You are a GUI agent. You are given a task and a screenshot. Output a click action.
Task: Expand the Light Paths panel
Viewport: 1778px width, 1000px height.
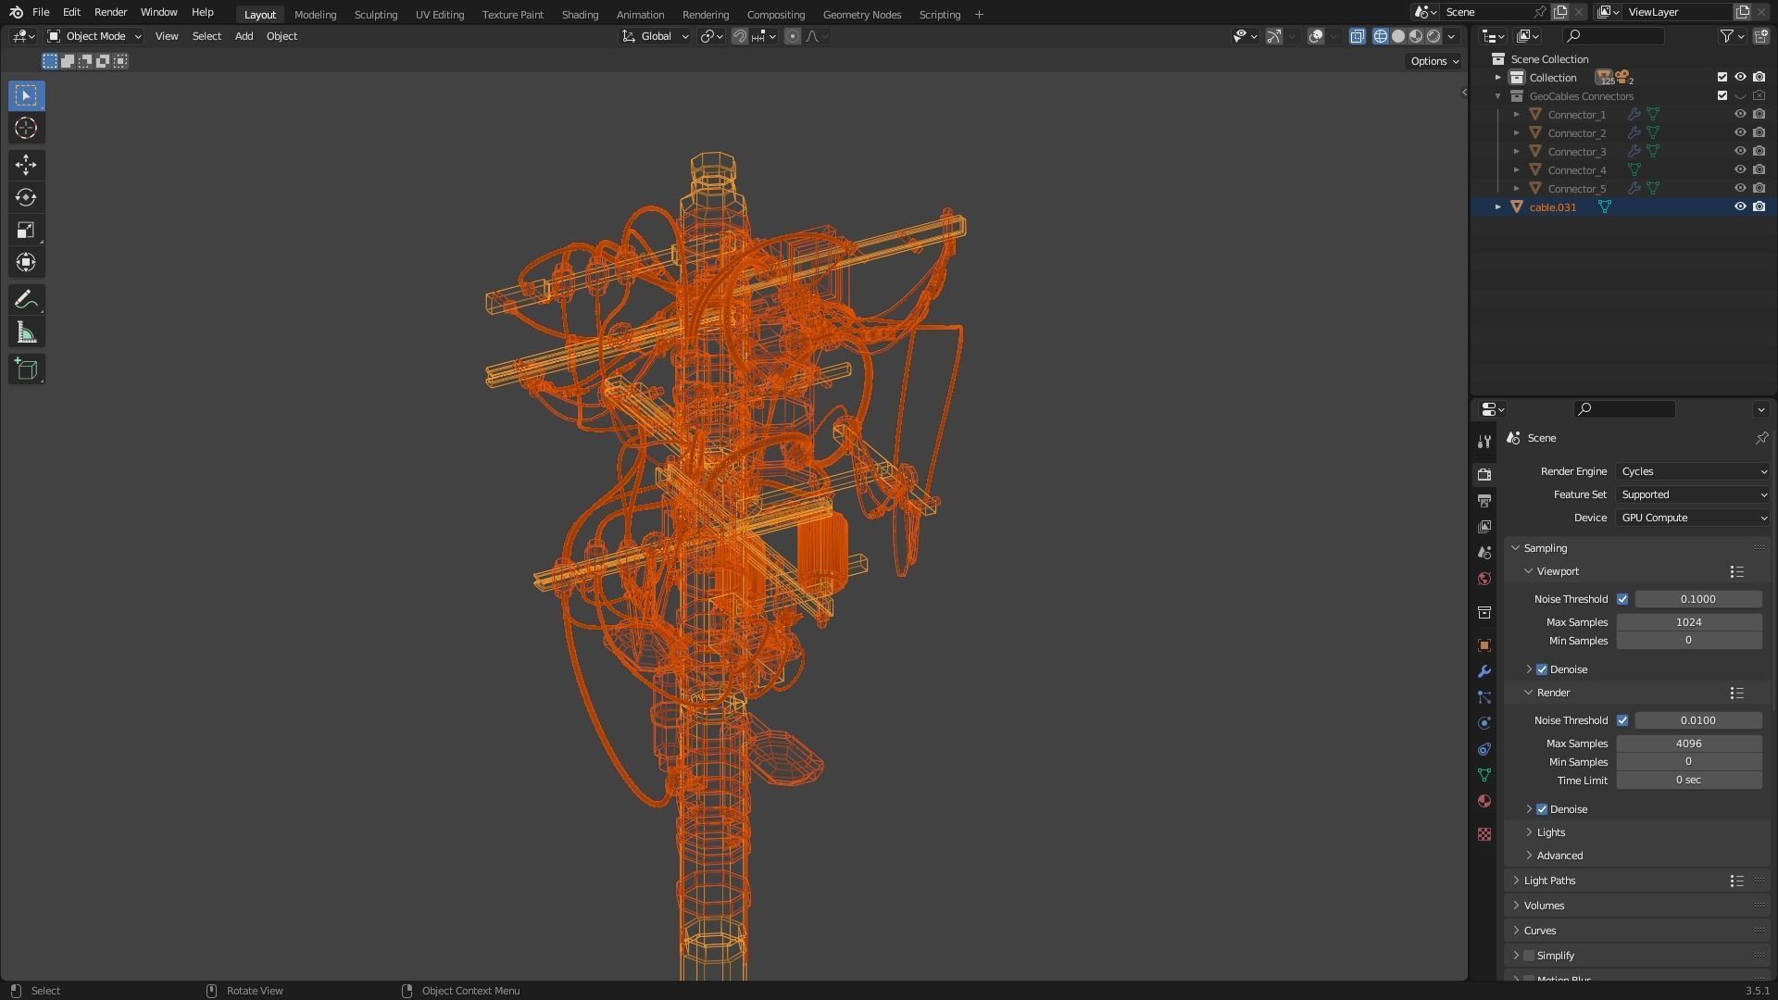click(x=1549, y=881)
